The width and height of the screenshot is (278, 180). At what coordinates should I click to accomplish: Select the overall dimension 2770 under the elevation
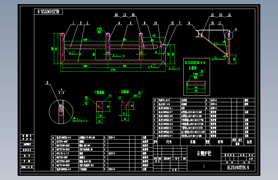click(113, 70)
